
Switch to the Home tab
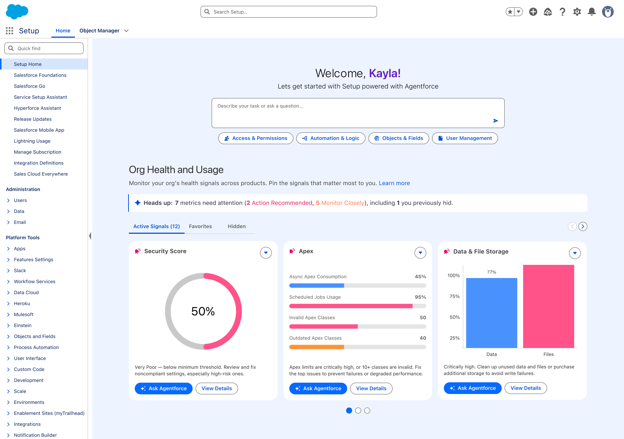63,31
